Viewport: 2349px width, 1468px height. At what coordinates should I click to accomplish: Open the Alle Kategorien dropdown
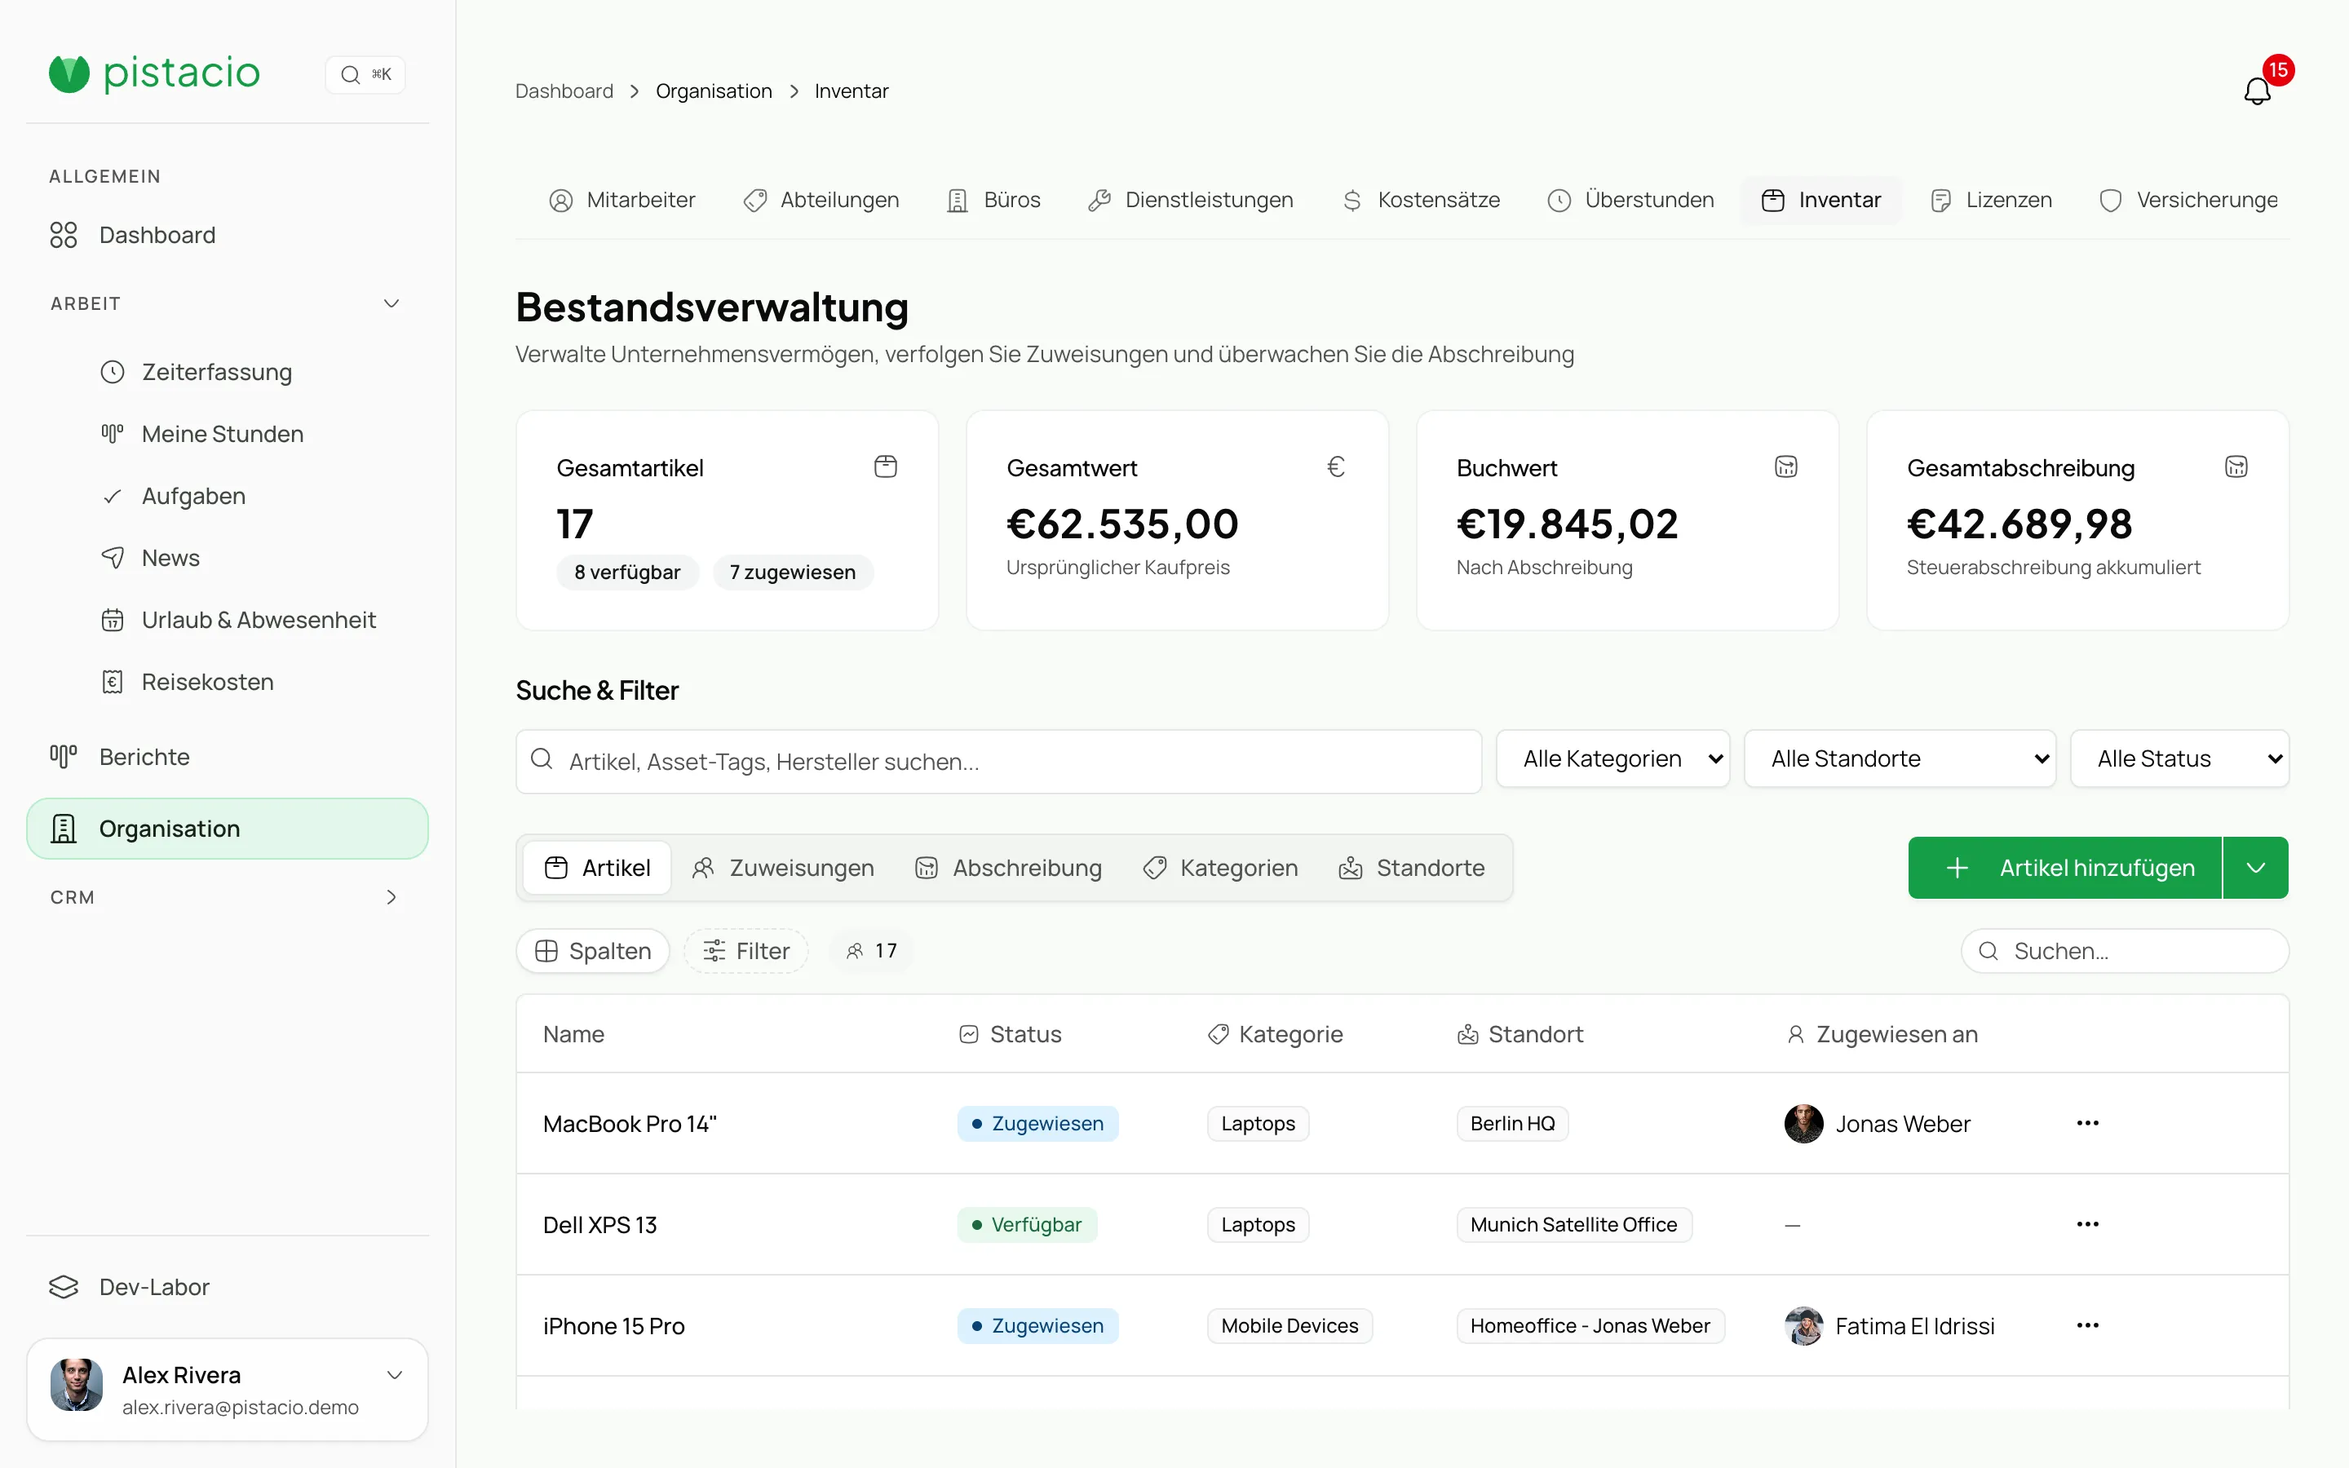pos(1613,759)
